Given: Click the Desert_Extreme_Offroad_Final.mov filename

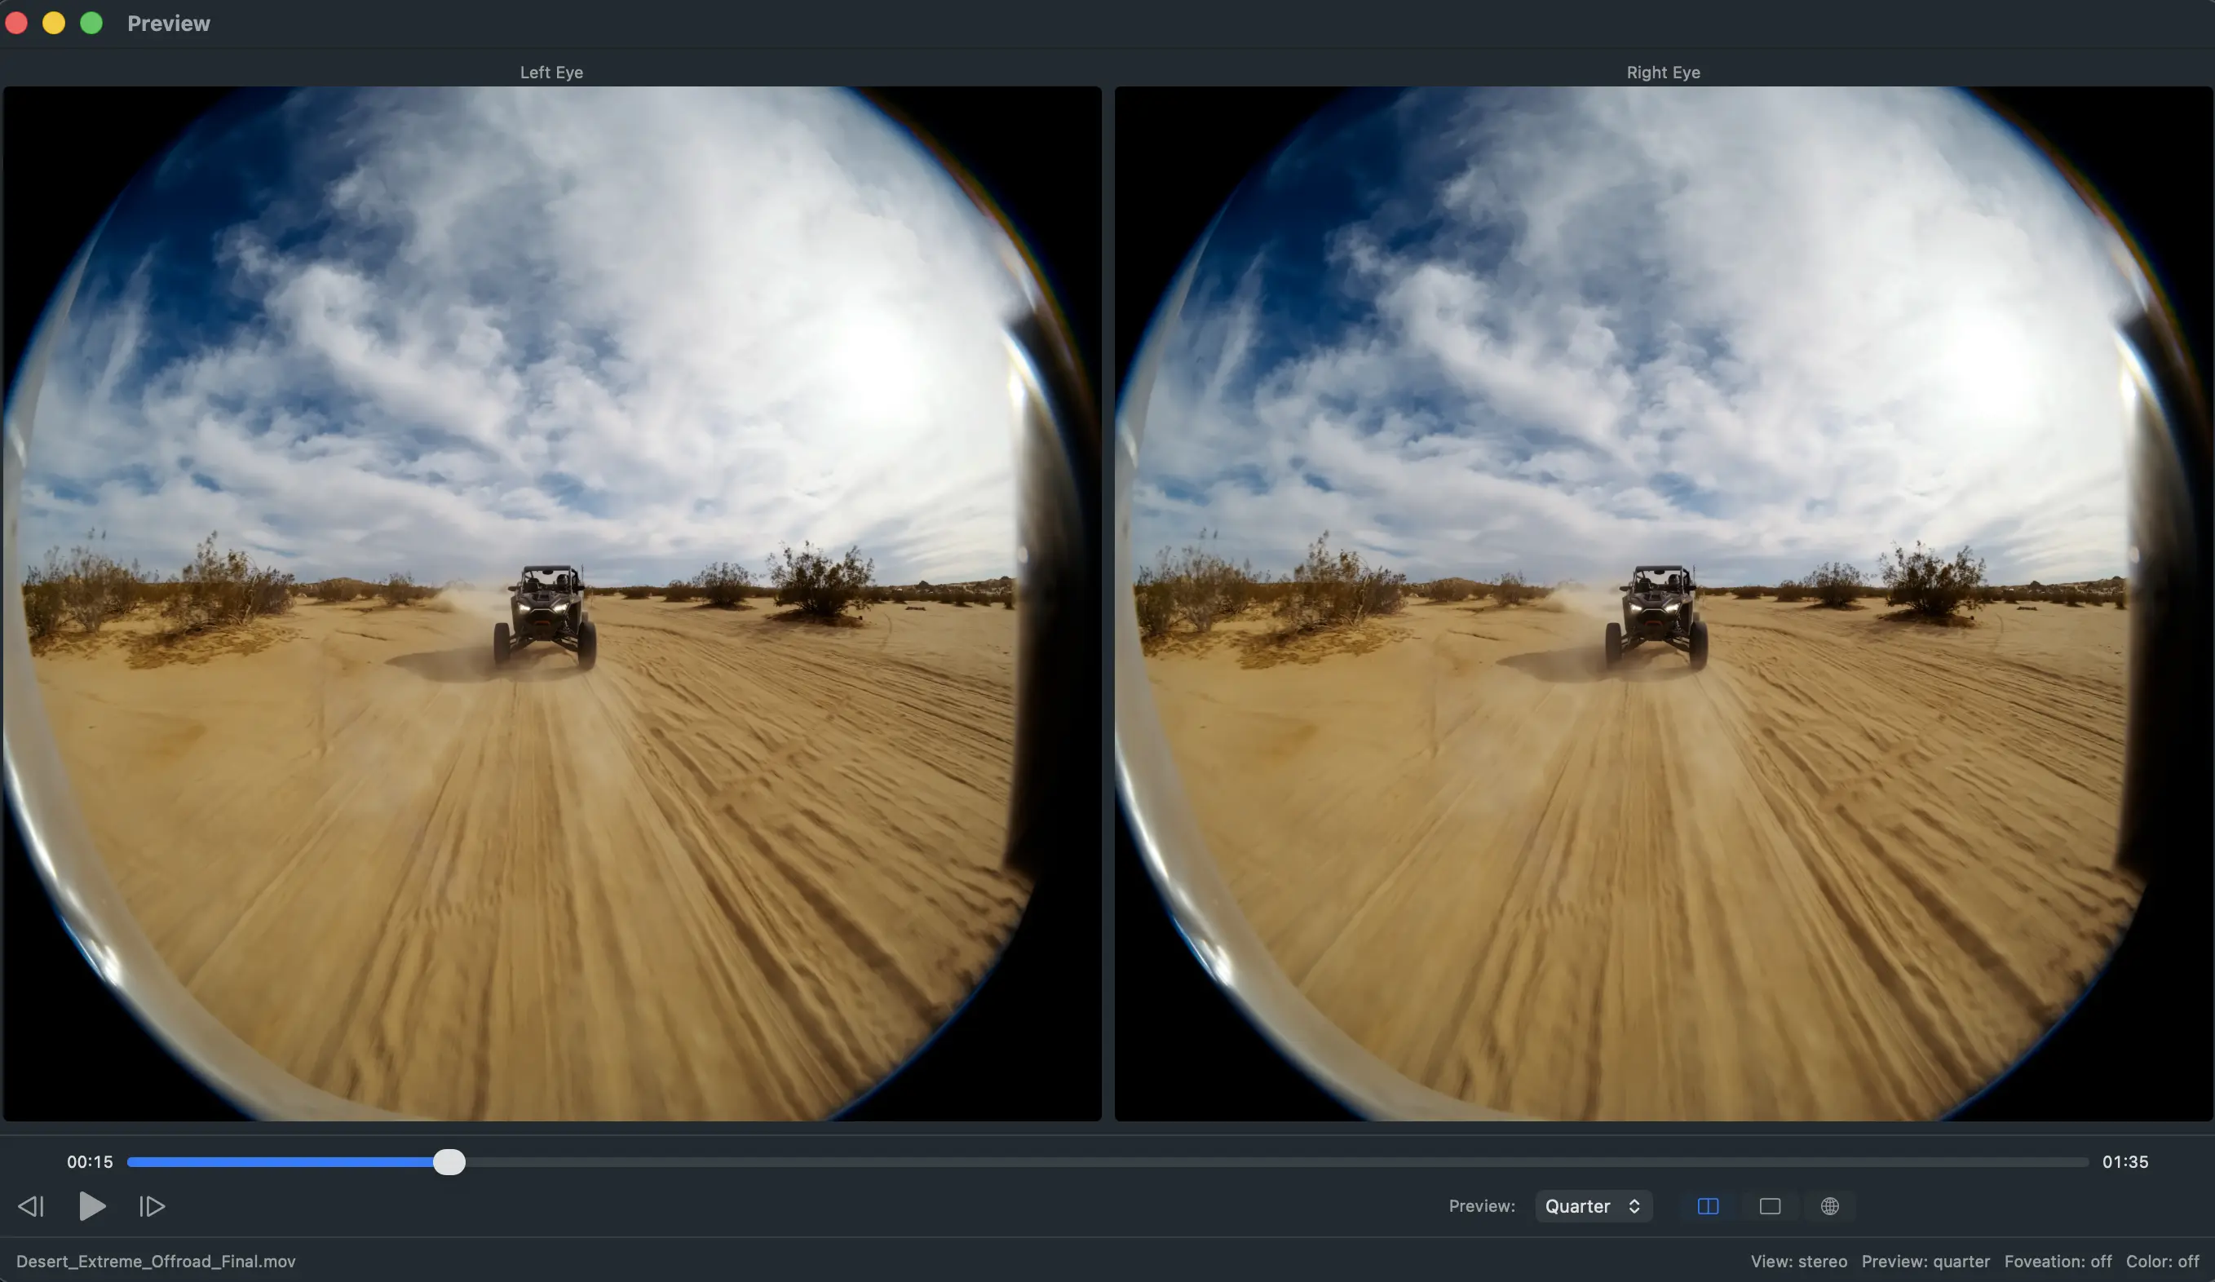Looking at the screenshot, I should (156, 1261).
